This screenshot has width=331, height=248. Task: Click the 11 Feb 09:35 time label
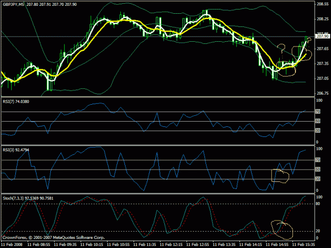click(65, 245)
